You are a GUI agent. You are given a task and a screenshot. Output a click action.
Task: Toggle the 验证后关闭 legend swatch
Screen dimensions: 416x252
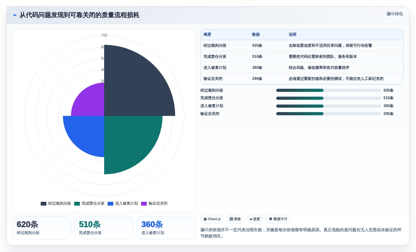144,204
